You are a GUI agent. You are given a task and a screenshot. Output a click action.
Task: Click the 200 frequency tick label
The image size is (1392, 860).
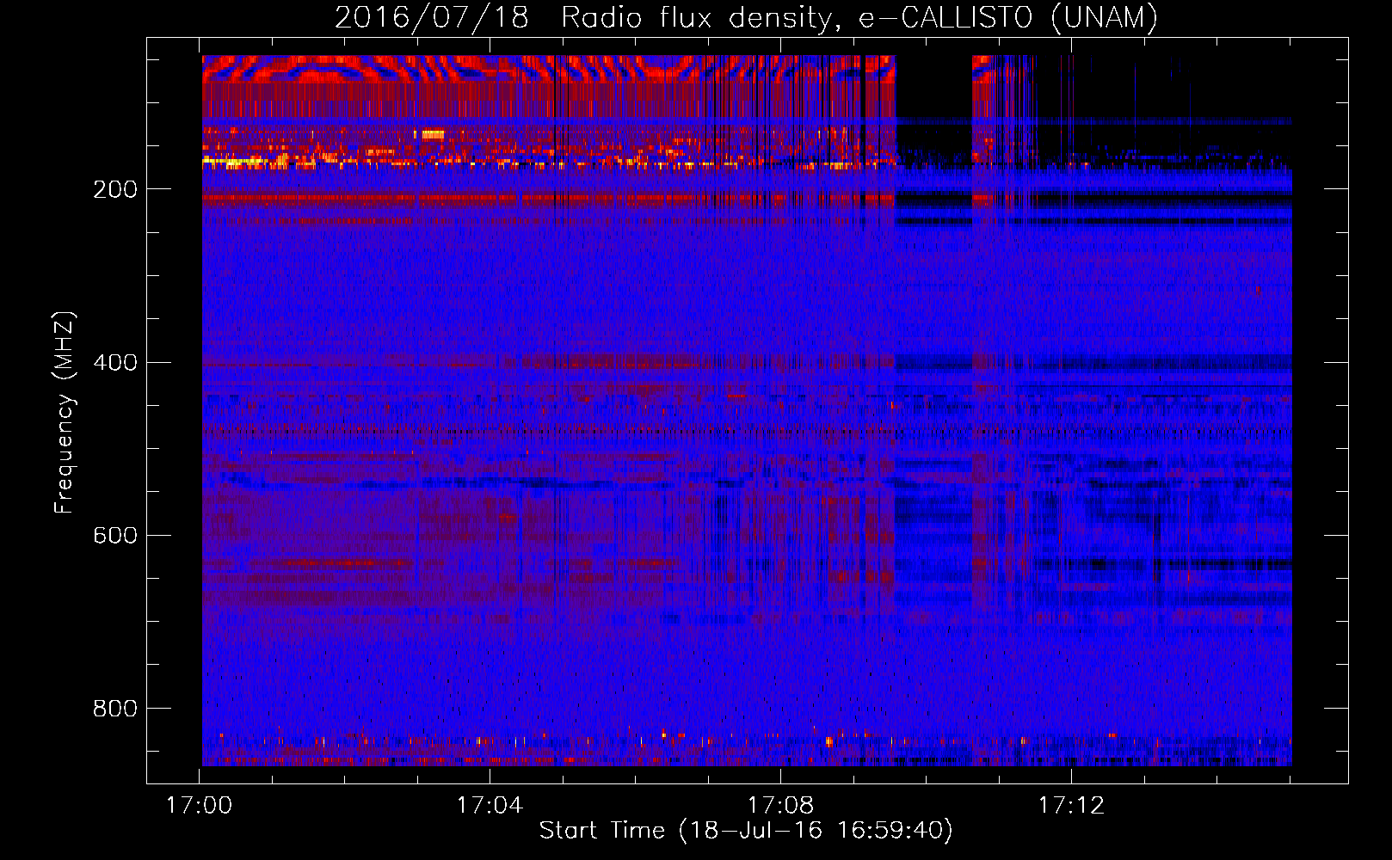click(x=114, y=189)
